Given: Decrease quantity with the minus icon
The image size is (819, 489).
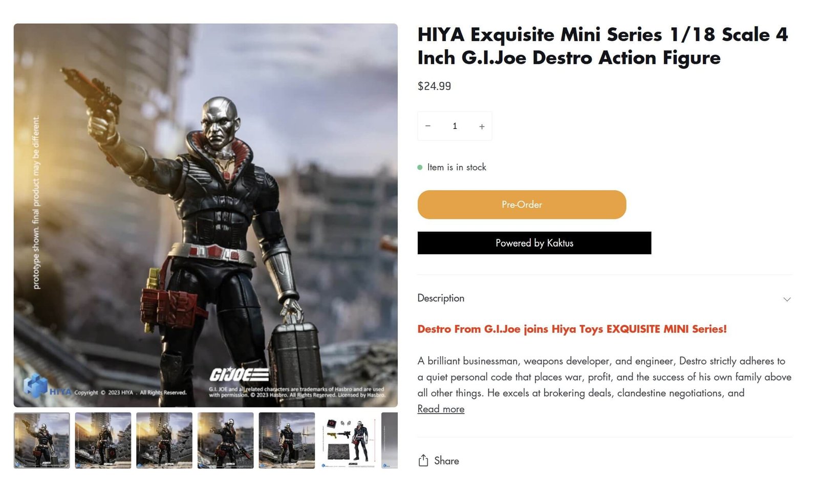Looking at the screenshot, I should (x=428, y=126).
